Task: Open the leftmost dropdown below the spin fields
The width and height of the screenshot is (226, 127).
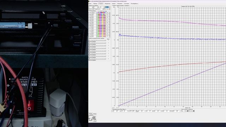Action: (91, 9)
